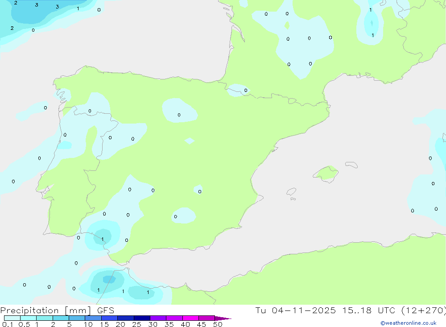Image resolution: width=446 pixels, height=327 pixels.
Task: Click the legend value label '20'
Action: tap(120, 324)
